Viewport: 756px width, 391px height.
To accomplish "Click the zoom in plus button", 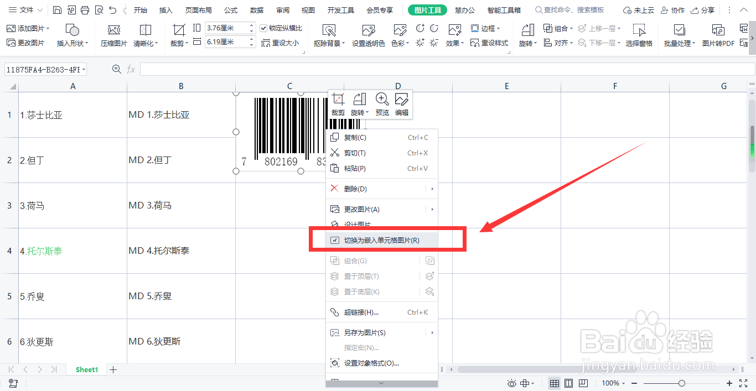I will (x=729, y=383).
